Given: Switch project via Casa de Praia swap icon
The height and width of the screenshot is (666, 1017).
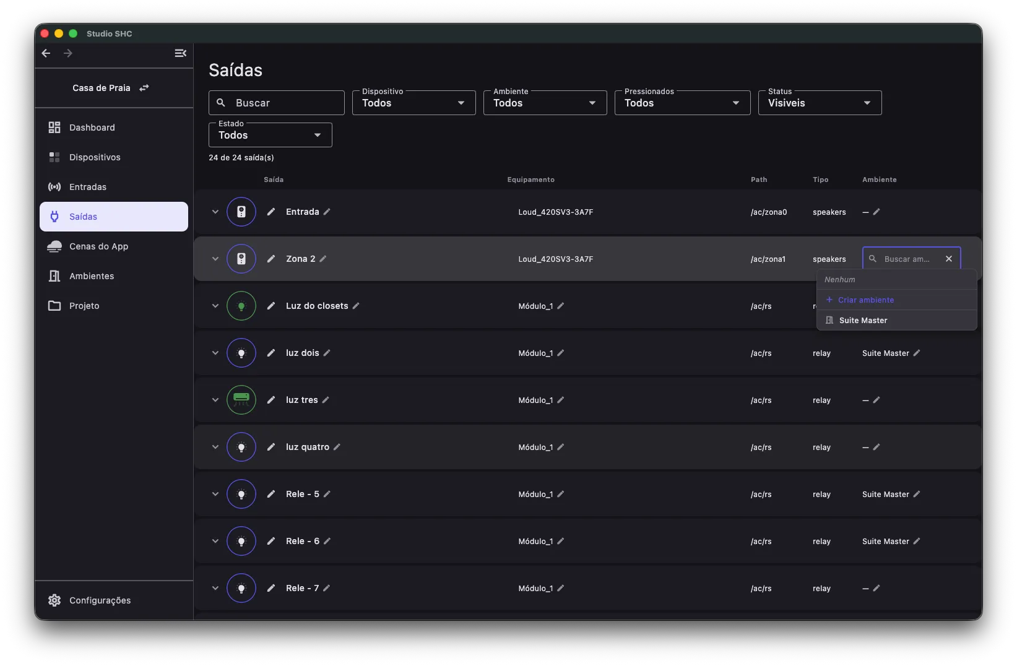Looking at the screenshot, I should click(144, 88).
